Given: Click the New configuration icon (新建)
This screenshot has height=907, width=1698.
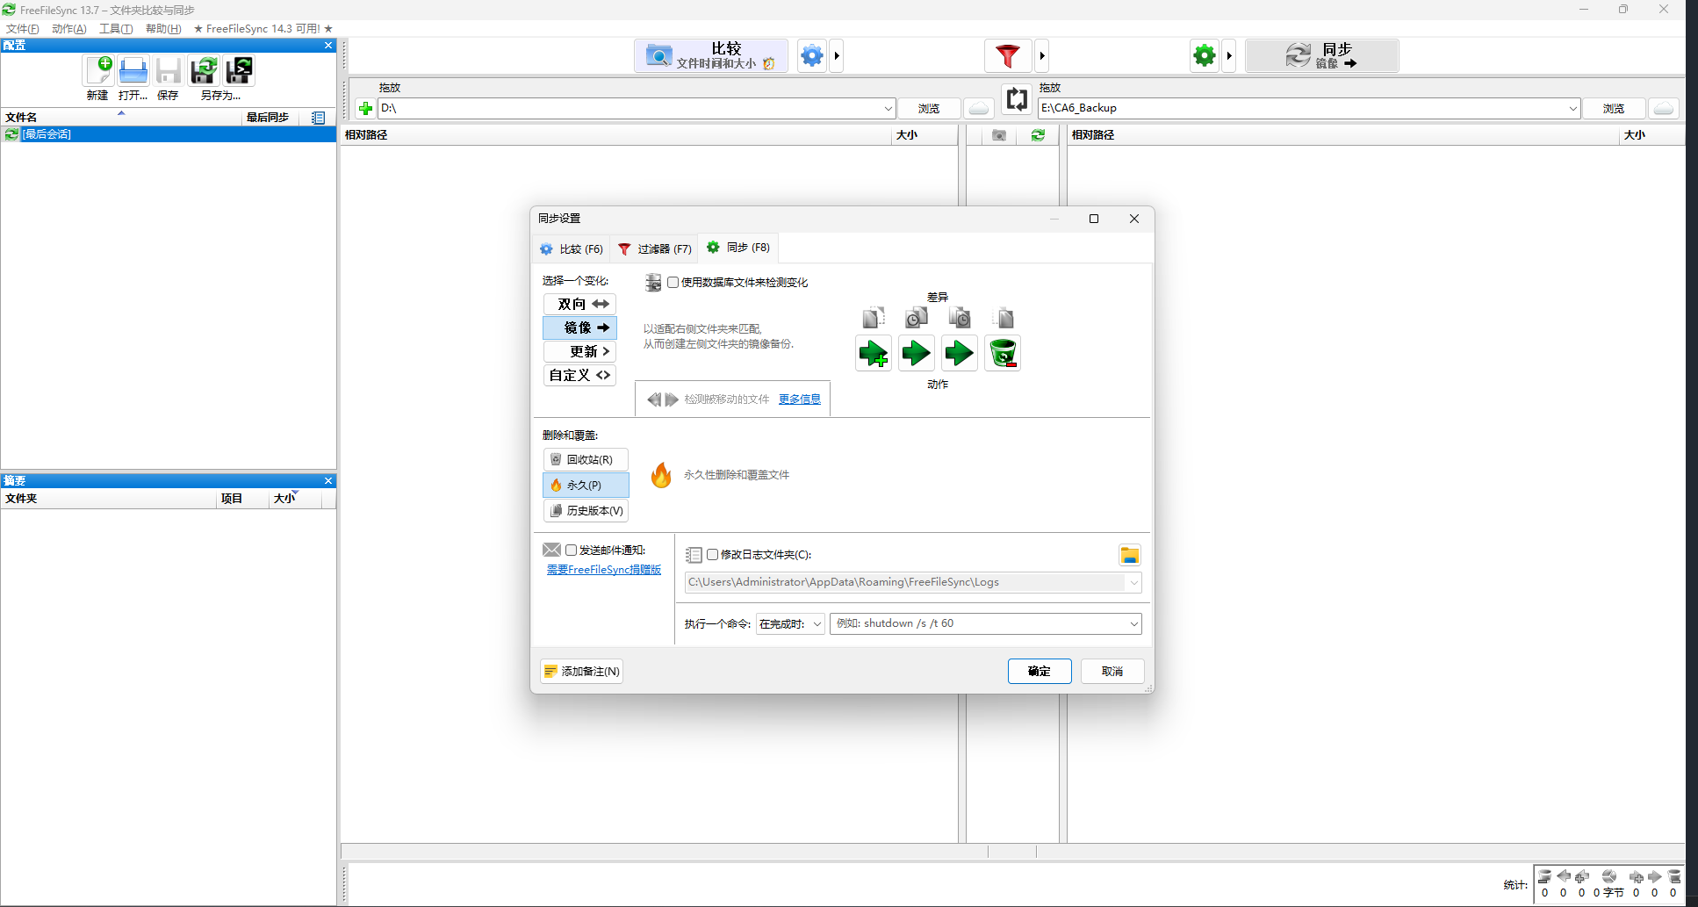Looking at the screenshot, I should 98,71.
